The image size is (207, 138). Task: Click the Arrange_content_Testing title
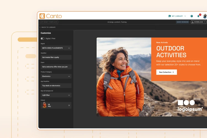[x=117, y=22]
